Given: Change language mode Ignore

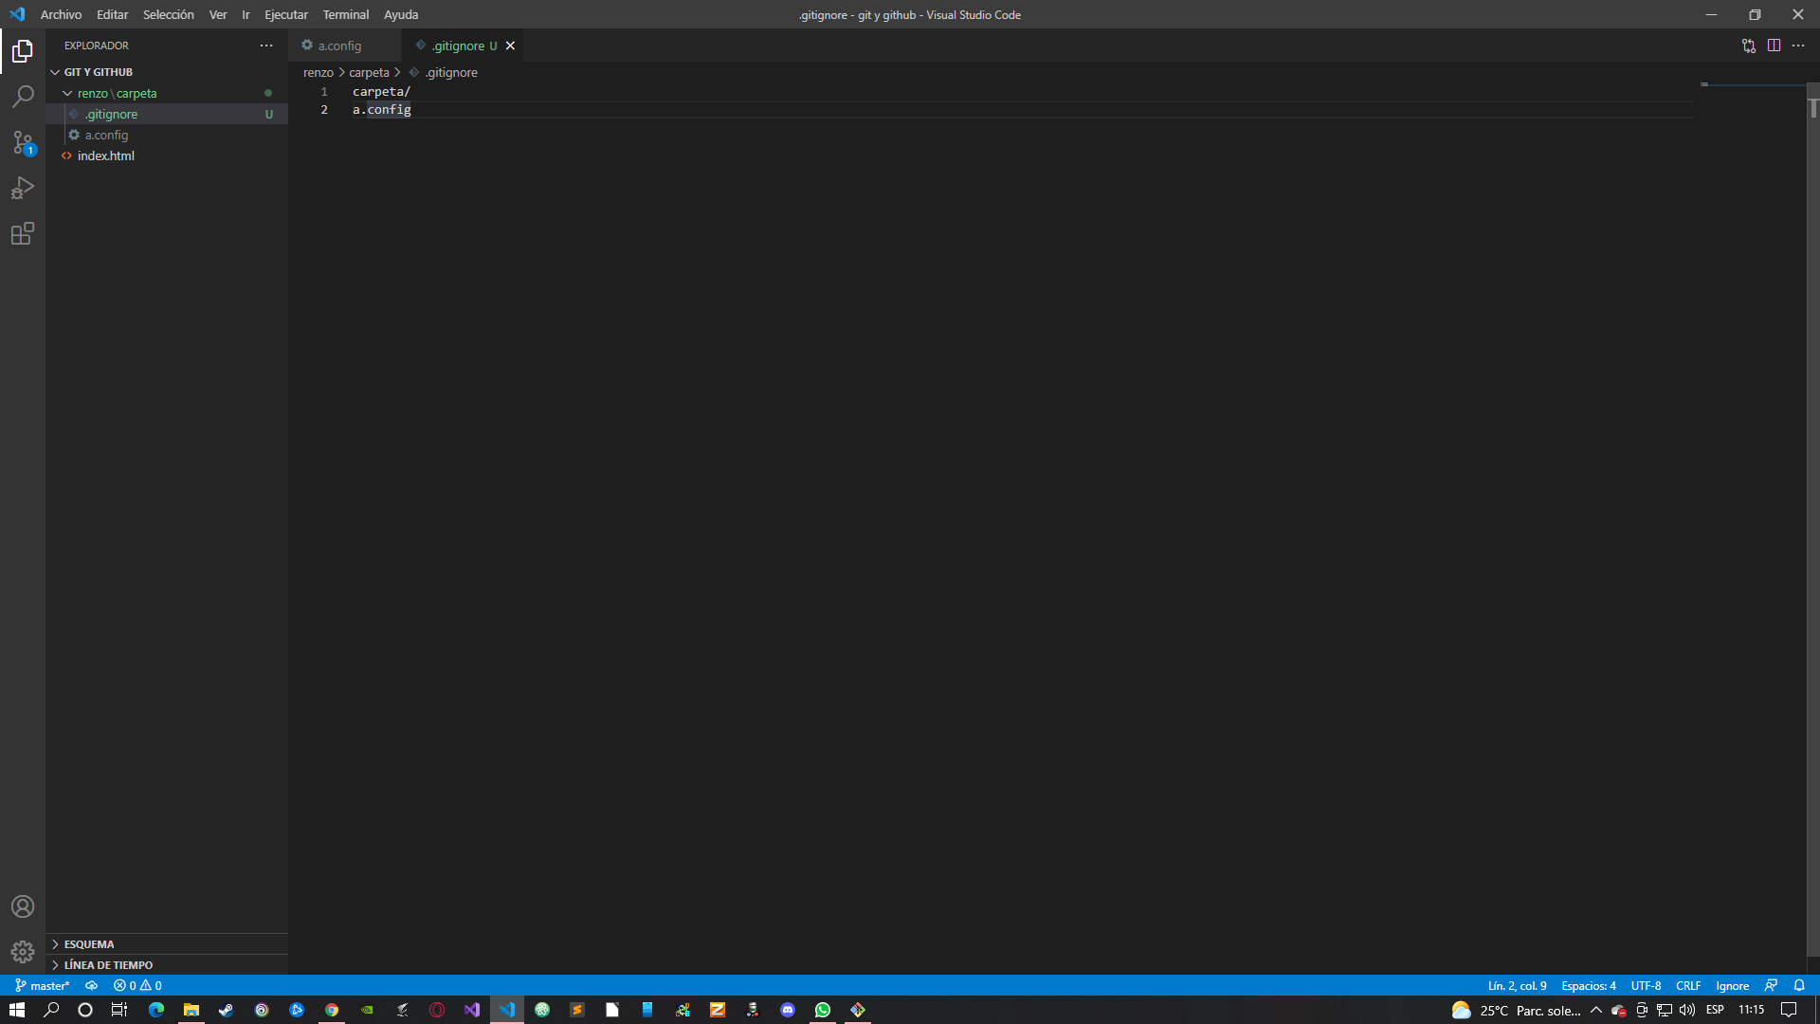Looking at the screenshot, I should (1732, 985).
